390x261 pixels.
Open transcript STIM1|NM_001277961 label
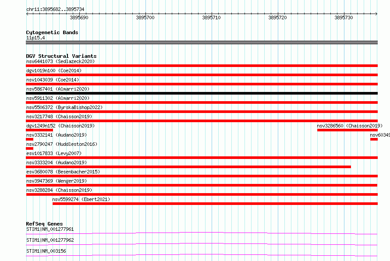(x=50, y=229)
